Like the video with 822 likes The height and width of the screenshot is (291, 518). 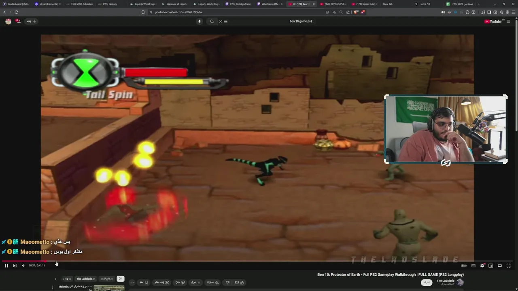click(x=239, y=283)
